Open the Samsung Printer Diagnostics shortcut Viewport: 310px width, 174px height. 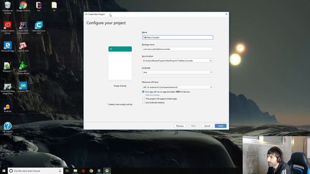click(8, 88)
